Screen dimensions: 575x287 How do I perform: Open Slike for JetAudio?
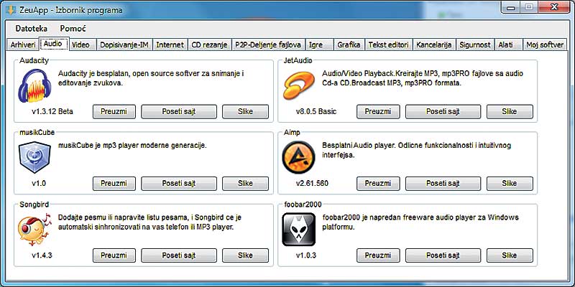click(x=510, y=111)
